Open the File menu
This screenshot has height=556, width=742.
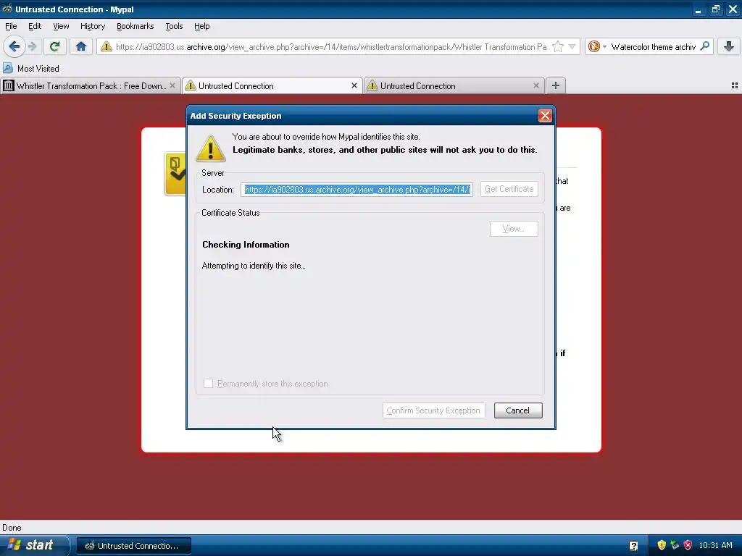(x=11, y=26)
